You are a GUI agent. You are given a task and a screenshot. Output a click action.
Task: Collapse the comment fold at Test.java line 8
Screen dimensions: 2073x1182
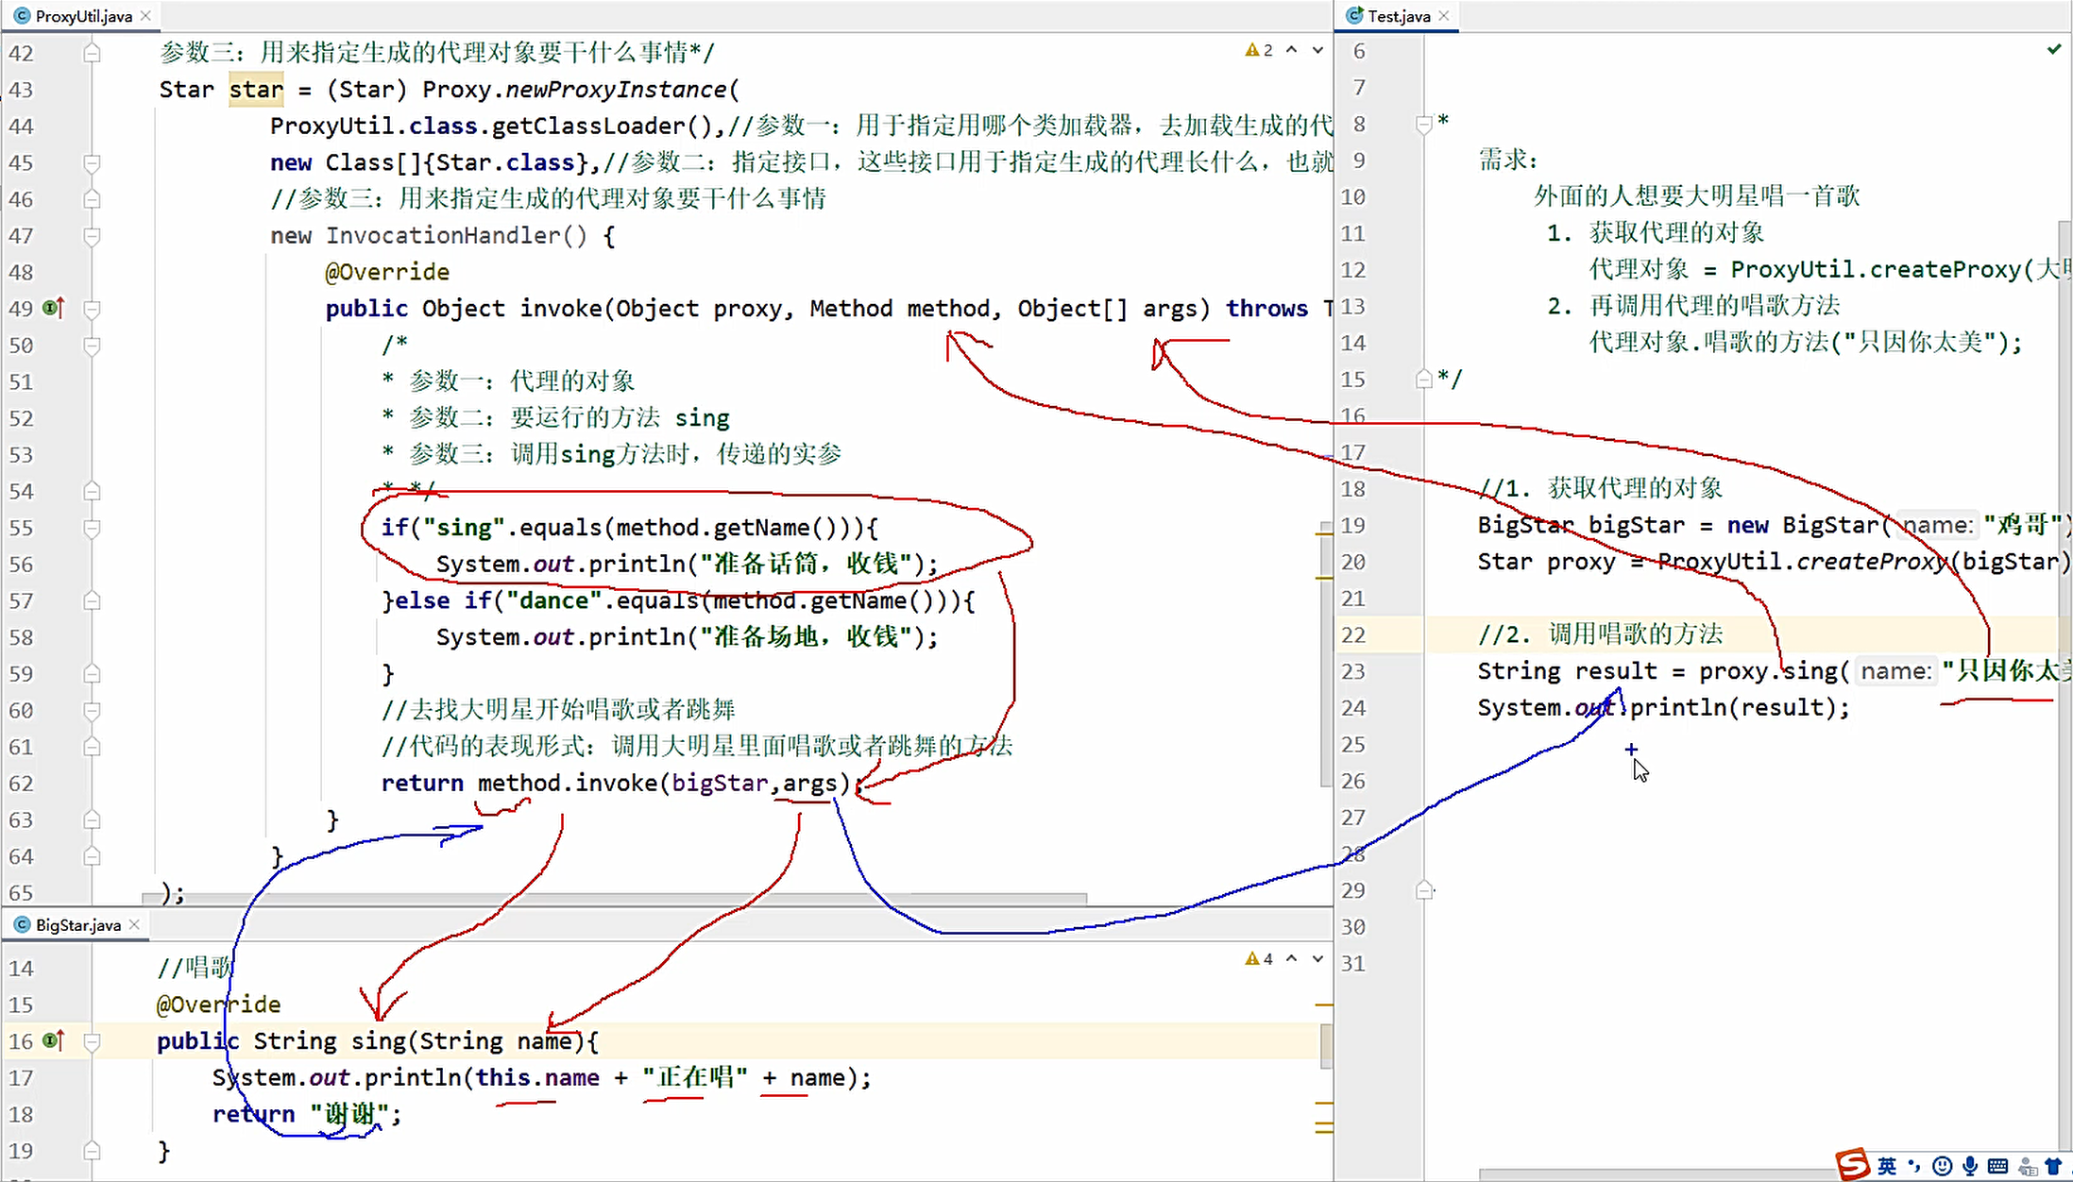point(1424,124)
